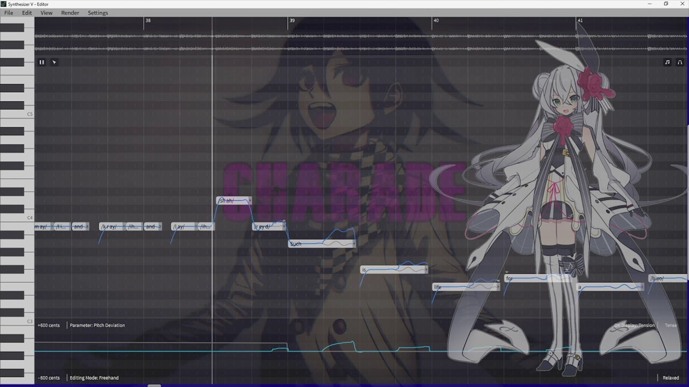Pause playback with the pause button
The width and height of the screenshot is (689, 387).
tap(41, 62)
